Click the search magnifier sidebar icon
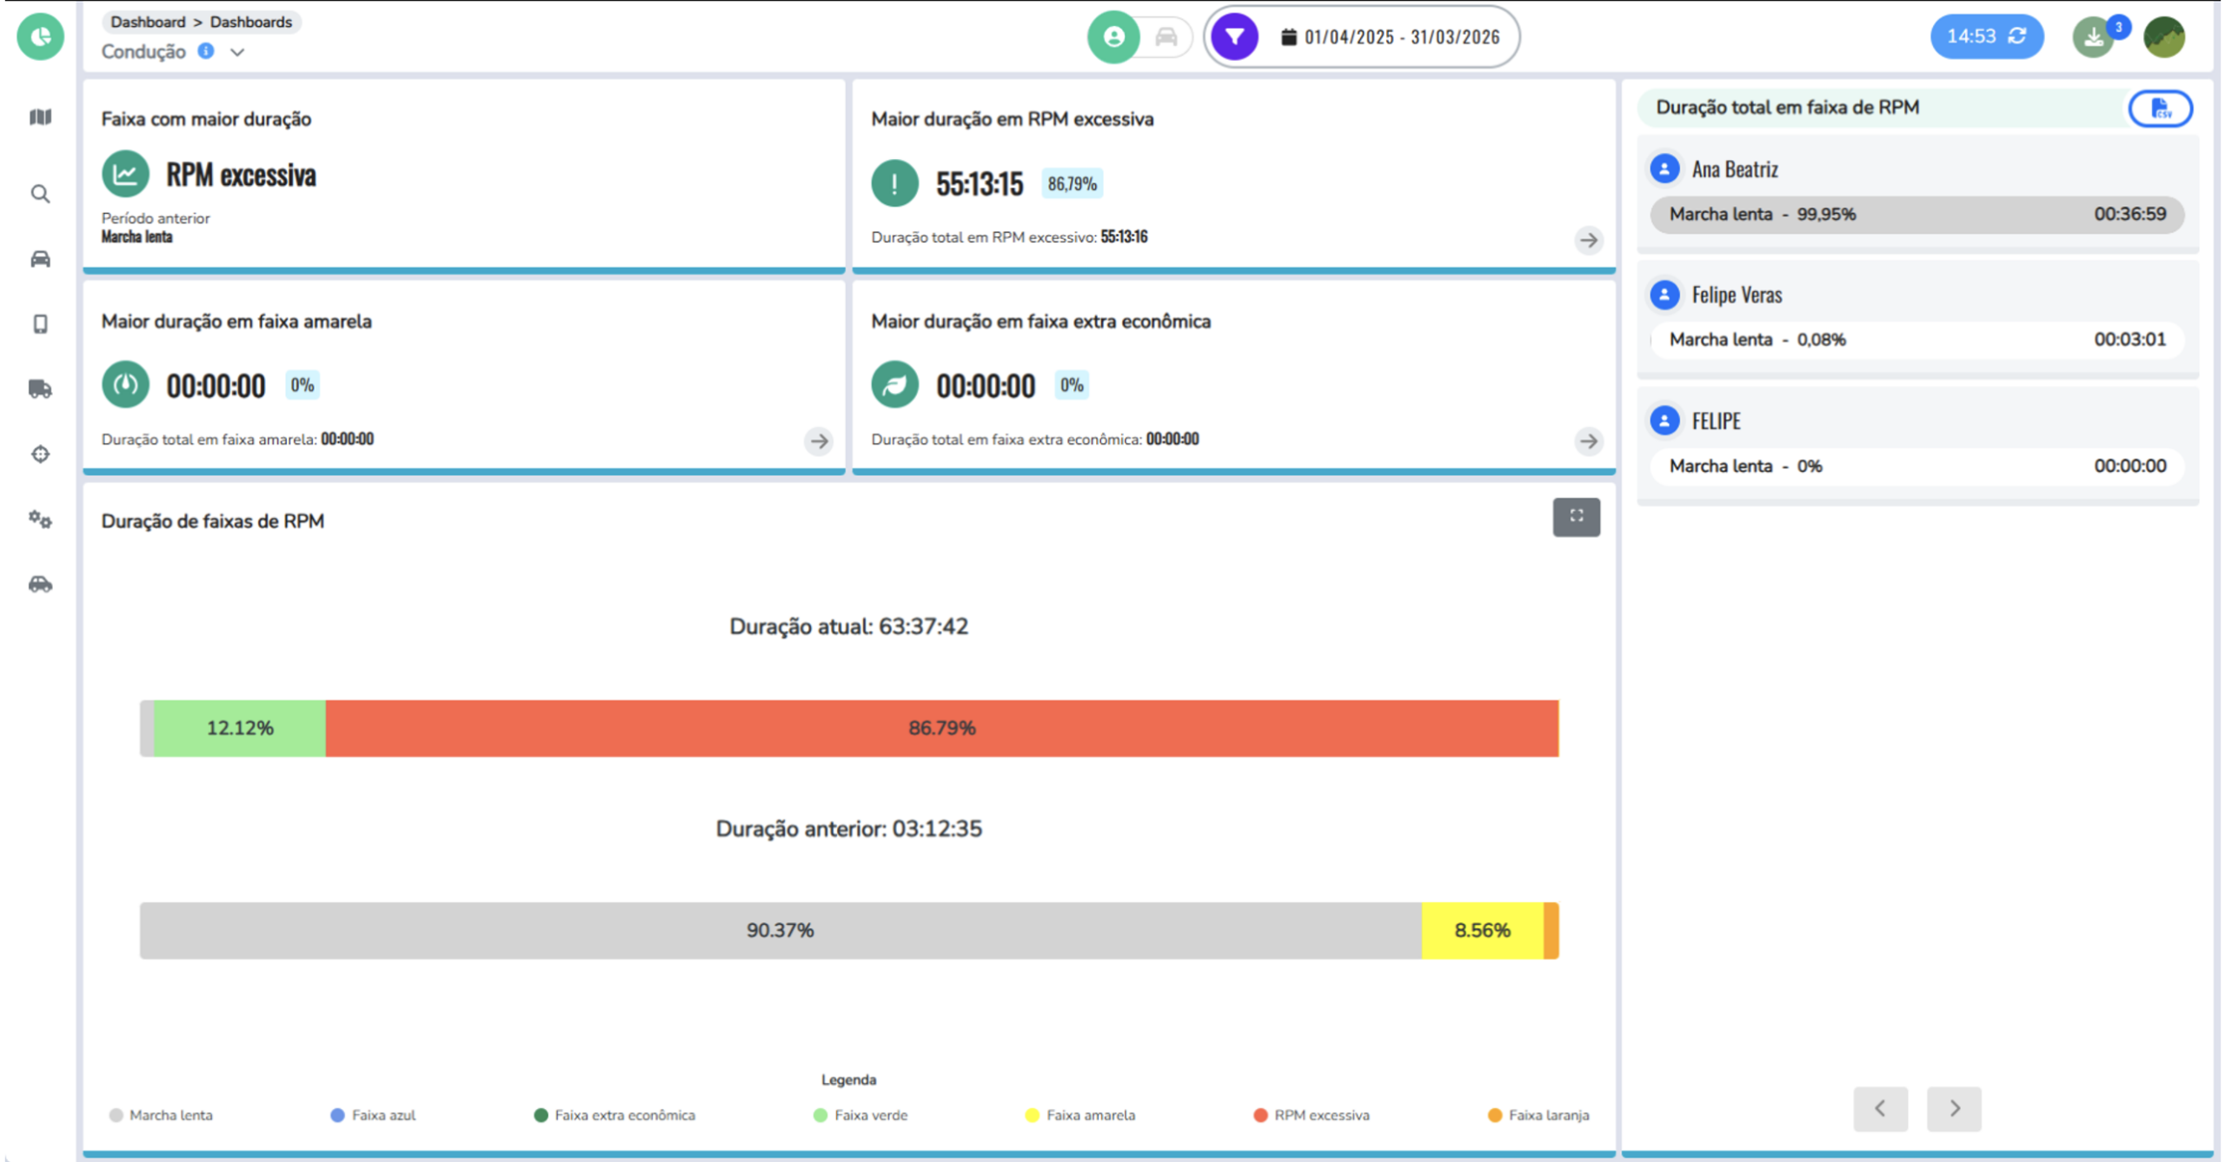Image resolution: width=2225 pixels, height=1162 pixels. pos(40,194)
